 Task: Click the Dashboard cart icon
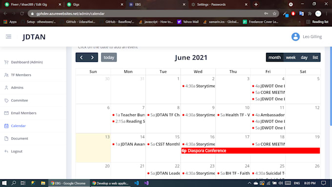pyautogui.click(x=6, y=62)
